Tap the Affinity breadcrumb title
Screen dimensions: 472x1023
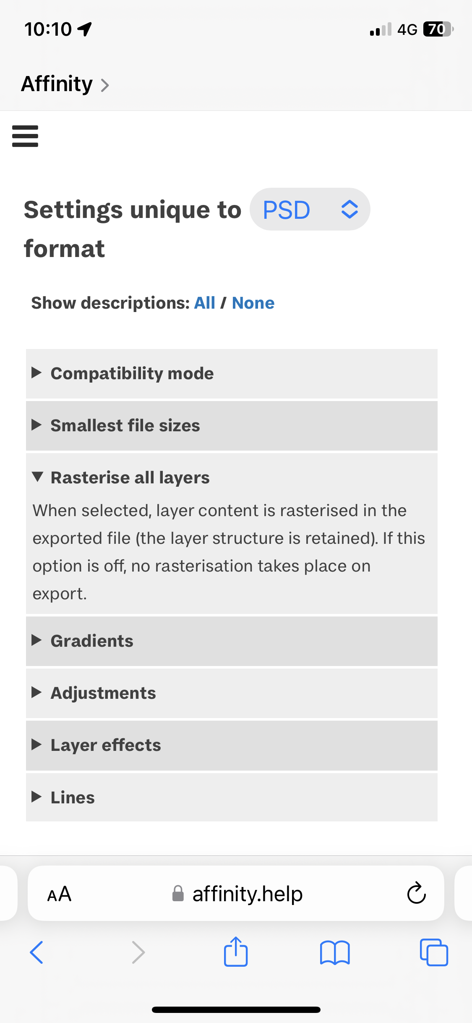pyautogui.click(x=57, y=84)
